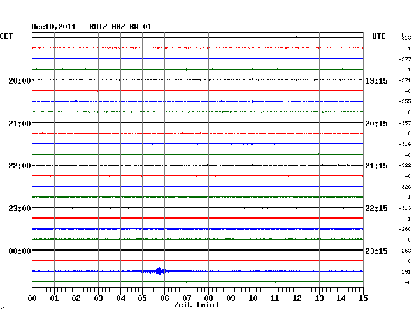Click minute 05 on the Zeit axis

click(142, 298)
